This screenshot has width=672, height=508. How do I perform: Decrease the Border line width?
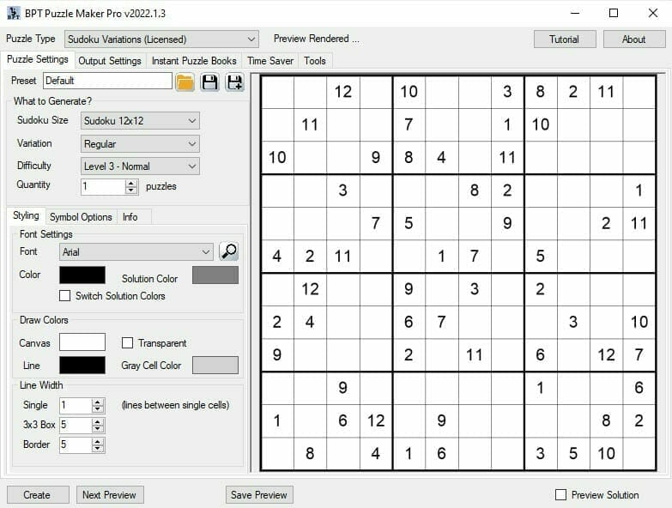click(x=98, y=449)
